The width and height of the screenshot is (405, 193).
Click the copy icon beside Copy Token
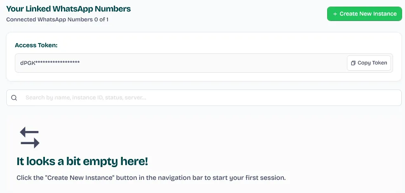coord(353,63)
